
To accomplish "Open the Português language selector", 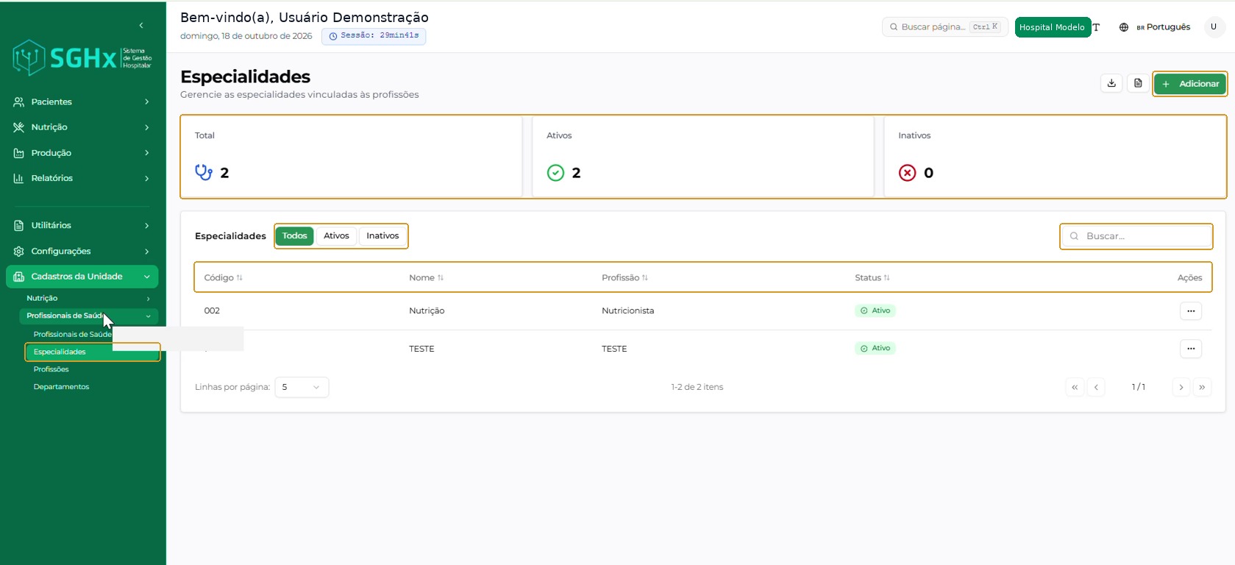I will point(1155,27).
